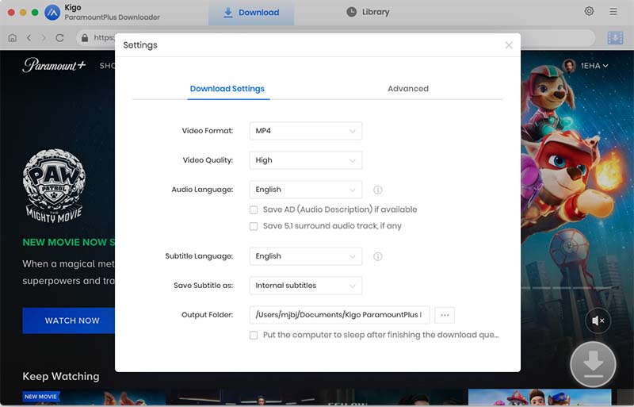634x407 pixels.
Task: Click the Save Subtitle as label
Action: [204, 286]
